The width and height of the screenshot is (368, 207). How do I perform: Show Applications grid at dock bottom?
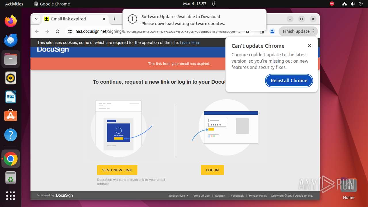(11, 196)
